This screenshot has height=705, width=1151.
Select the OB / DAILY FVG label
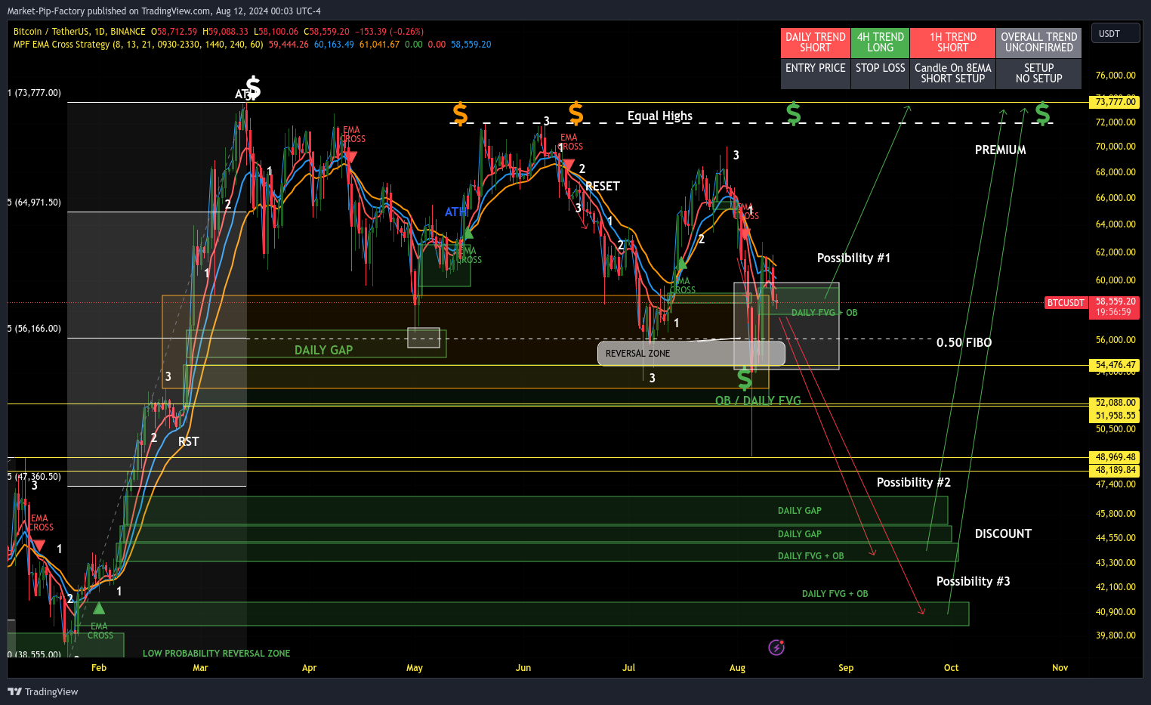(758, 400)
